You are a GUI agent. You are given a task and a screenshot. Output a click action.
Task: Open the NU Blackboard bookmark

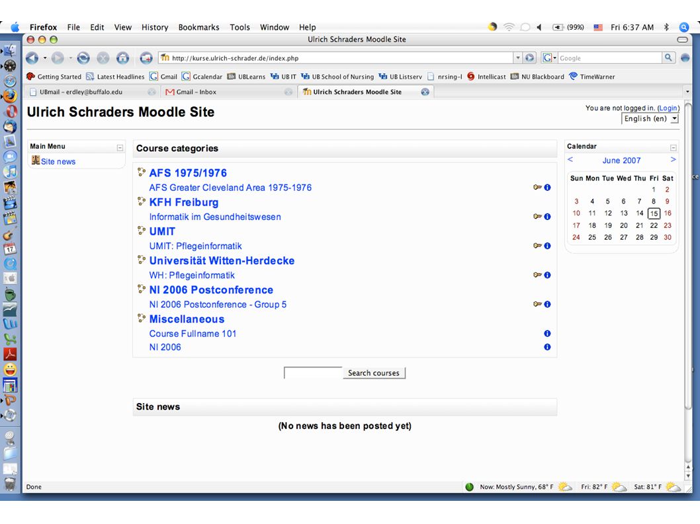(537, 77)
